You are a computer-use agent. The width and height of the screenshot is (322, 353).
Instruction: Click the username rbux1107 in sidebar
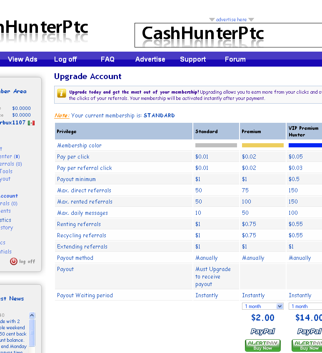(12, 122)
